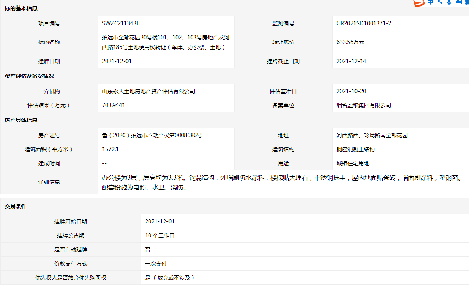Click the 挂牌公告期 label

pyautogui.click(x=71, y=235)
